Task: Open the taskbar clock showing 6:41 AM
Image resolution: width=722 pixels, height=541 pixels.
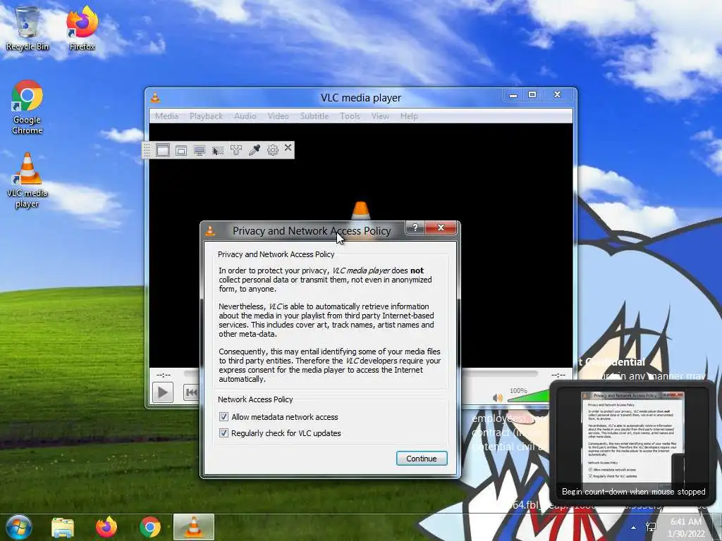Action: tap(686, 527)
